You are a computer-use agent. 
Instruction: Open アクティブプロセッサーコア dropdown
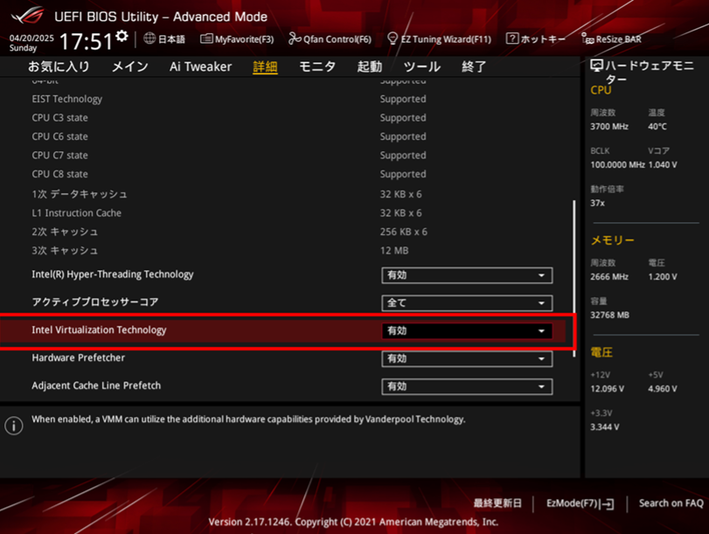coord(467,303)
